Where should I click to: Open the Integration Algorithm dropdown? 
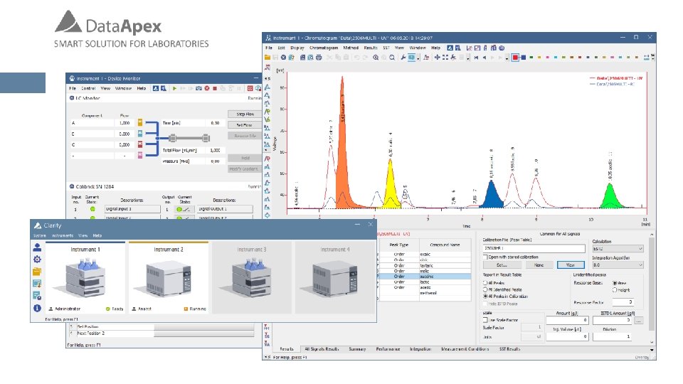pos(618,265)
